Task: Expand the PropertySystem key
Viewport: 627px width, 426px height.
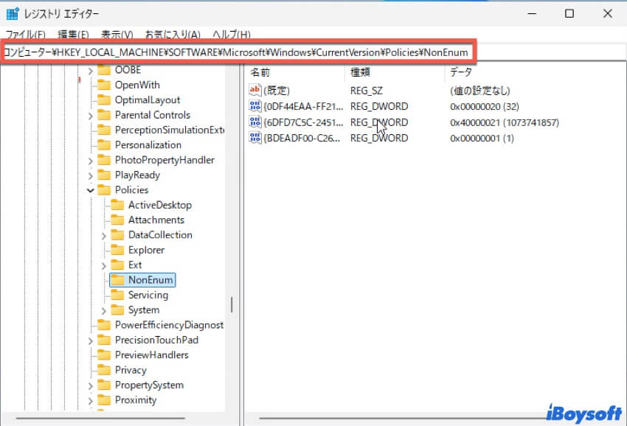Action: click(x=91, y=386)
